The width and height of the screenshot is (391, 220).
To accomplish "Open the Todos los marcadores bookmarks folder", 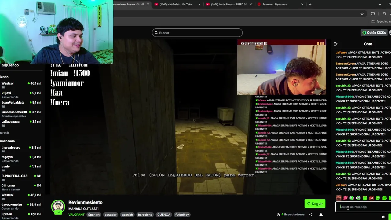I will click(x=381, y=21).
